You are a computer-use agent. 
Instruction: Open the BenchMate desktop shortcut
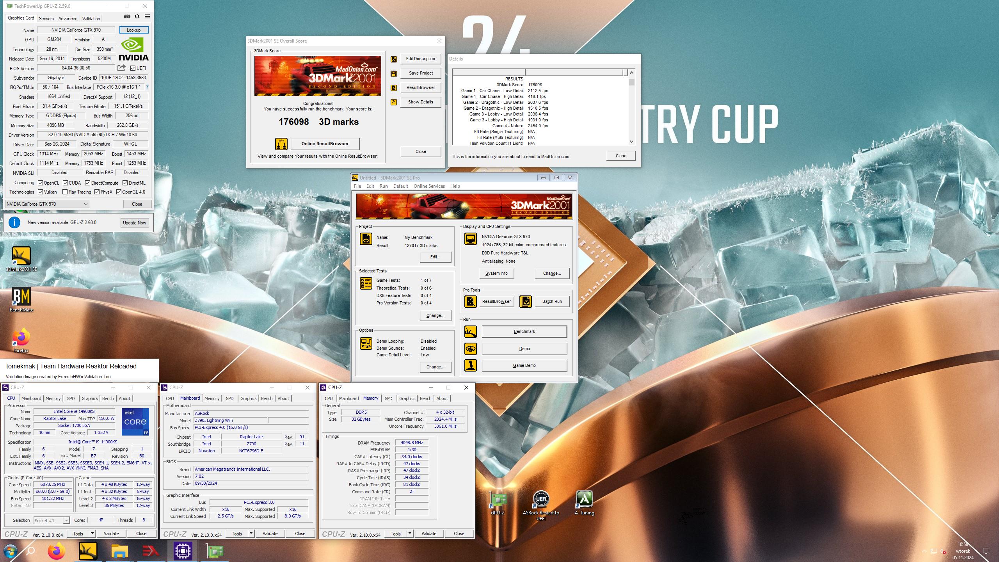point(21,300)
